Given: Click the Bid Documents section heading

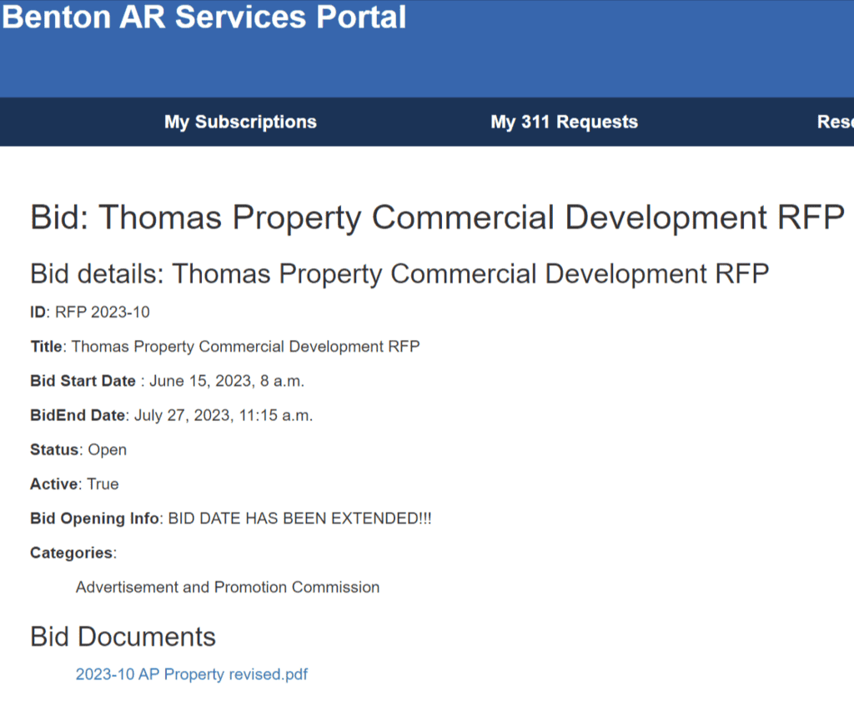Looking at the screenshot, I should pyautogui.click(x=123, y=637).
